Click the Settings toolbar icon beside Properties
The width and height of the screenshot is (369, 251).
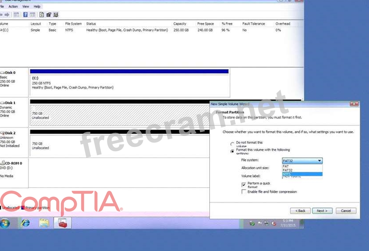[x=56, y=15]
